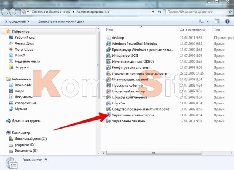234x170 pixels.
Task: Select Управление печатью shortcut
Action: click(x=128, y=121)
